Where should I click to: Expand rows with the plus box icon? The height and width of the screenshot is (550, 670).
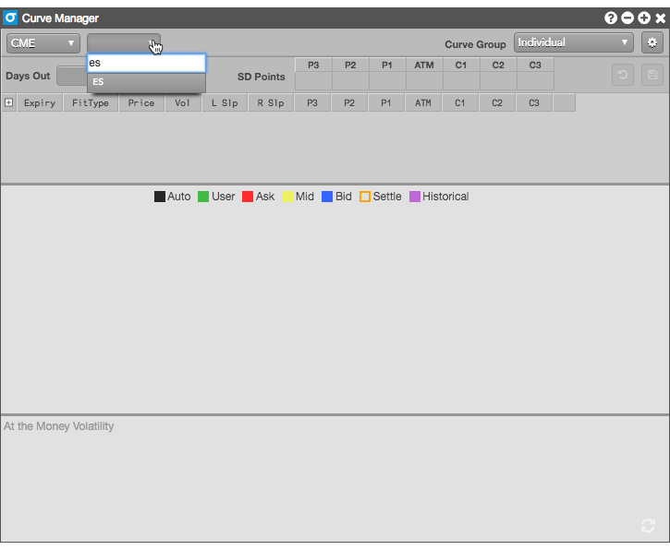9,103
